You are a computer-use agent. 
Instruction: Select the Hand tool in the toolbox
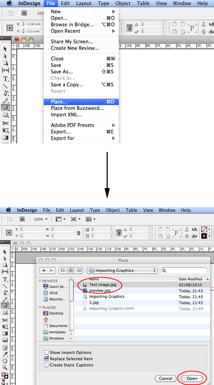5,361
